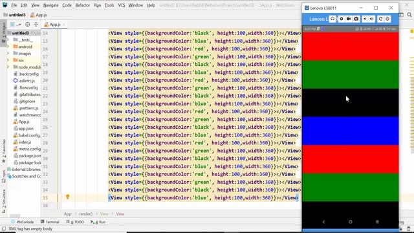The width and height of the screenshot is (414, 233).
Task: Click render() in the editor breadcrumbs
Action: point(86,214)
